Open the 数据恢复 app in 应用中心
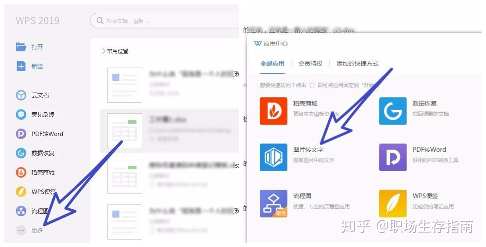The width and height of the screenshot is (486, 247). (x=392, y=111)
